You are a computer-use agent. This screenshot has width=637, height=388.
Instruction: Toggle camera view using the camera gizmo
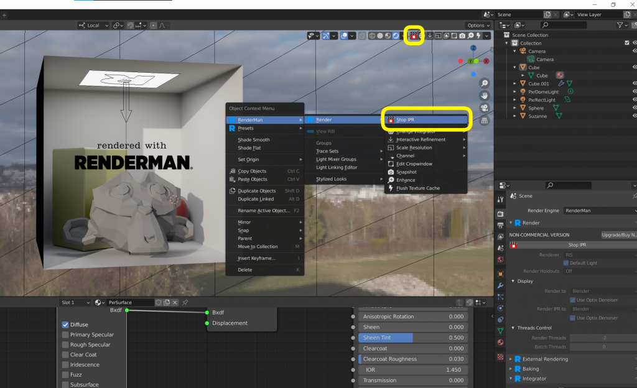(484, 108)
